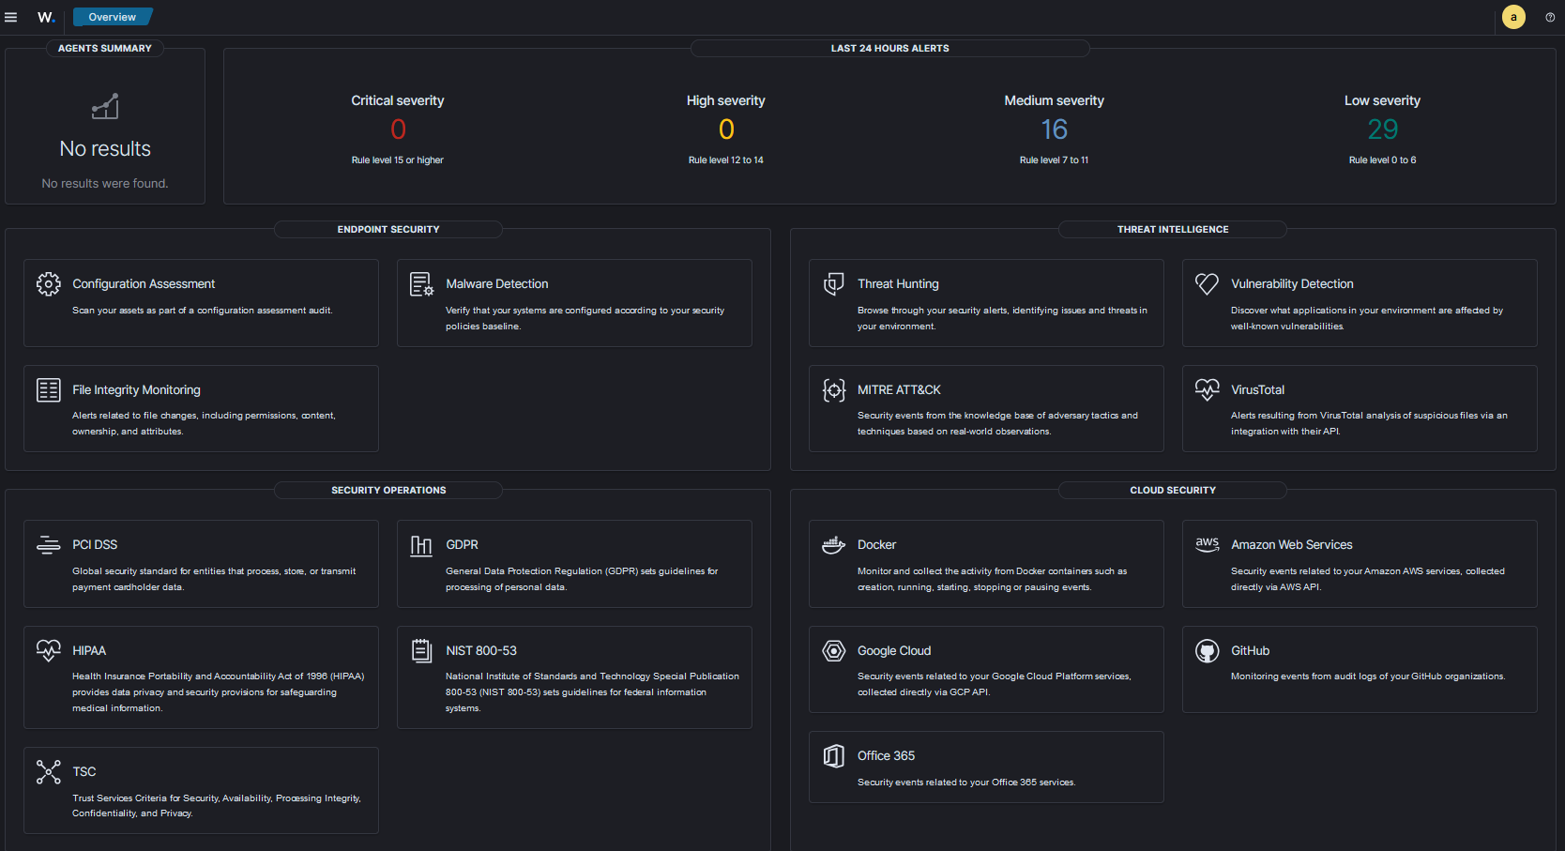Click the Malware Detection icon
Screen dimensions: 1565x851
tap(422, 283)
